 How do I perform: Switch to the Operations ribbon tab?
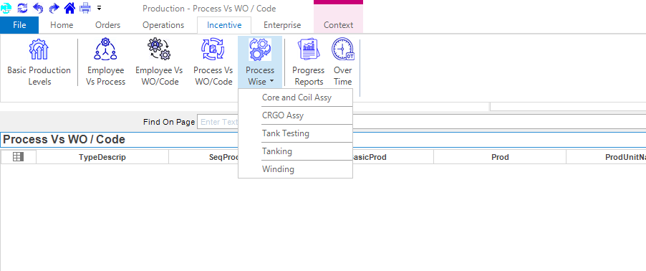(x=163, y=25)
